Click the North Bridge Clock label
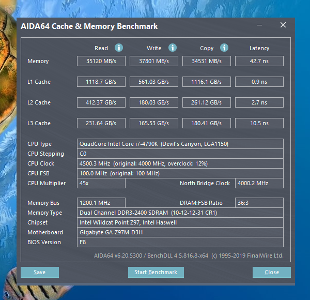Screen dimensions: 310x300 pyautogui.click(x=205, y=183)
